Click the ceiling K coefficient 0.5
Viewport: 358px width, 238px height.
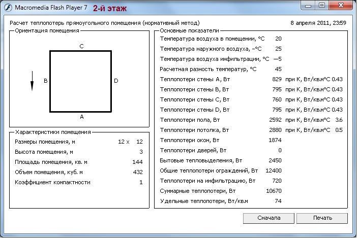[339, 130]
